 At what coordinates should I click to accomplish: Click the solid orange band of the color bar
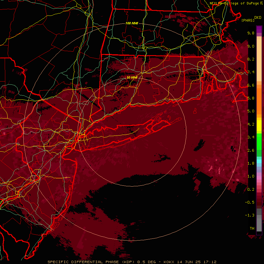pyautogui.click(x=259, y=101)
